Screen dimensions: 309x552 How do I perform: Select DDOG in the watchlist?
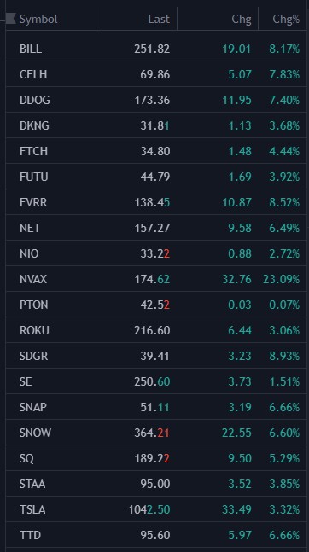pyautogui.click(x=156, y=100)
